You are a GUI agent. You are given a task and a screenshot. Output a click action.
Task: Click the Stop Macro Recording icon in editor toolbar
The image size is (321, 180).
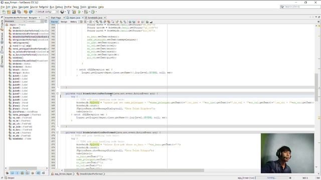[x=142, y=21]
